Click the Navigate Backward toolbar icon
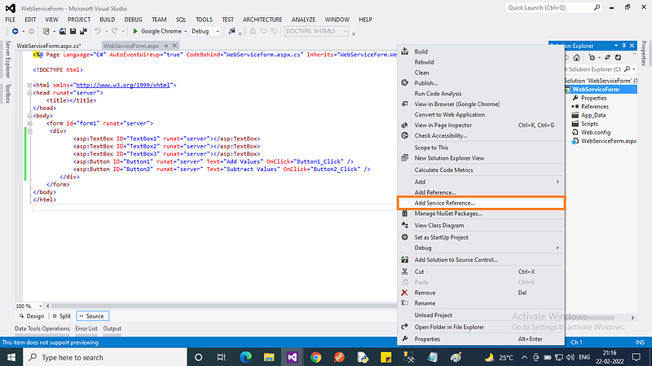 pyautogui.click(x=15, y=31)
